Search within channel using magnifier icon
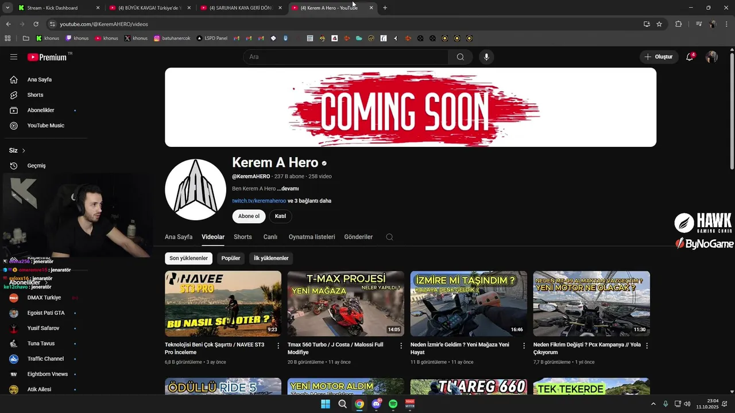735x413 pixels. [x=389, y=237]
